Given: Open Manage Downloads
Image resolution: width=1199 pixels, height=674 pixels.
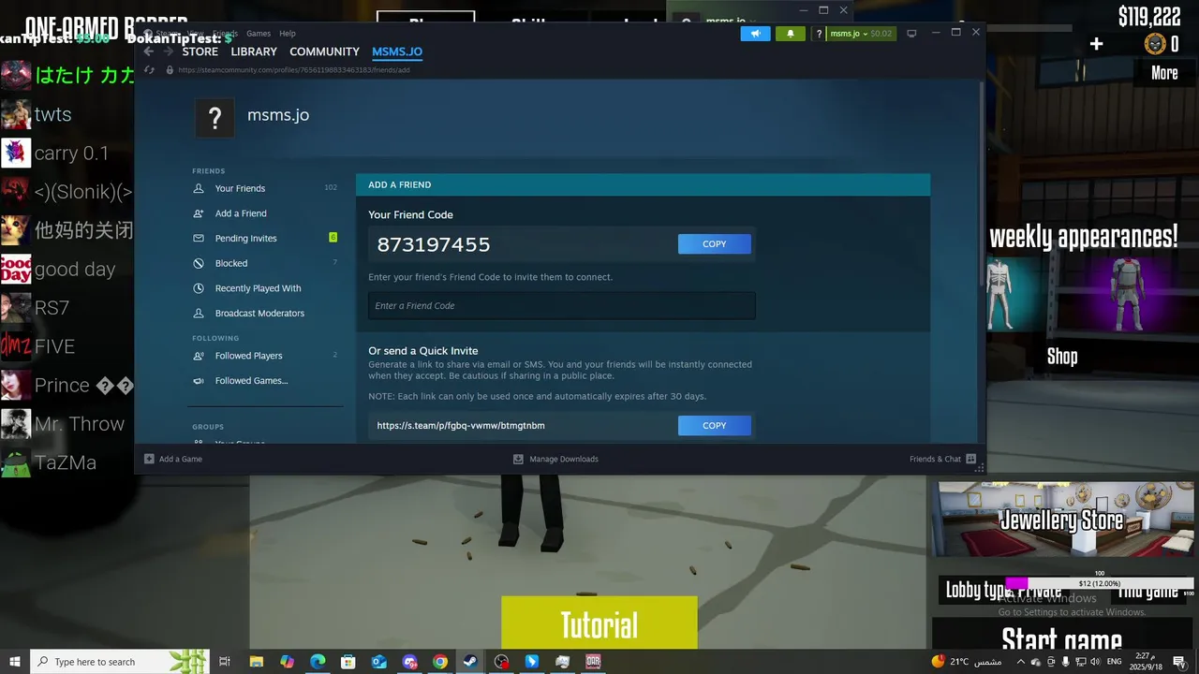Looking at the screenshot, I should pyautogui.click(x=555, y=459).
